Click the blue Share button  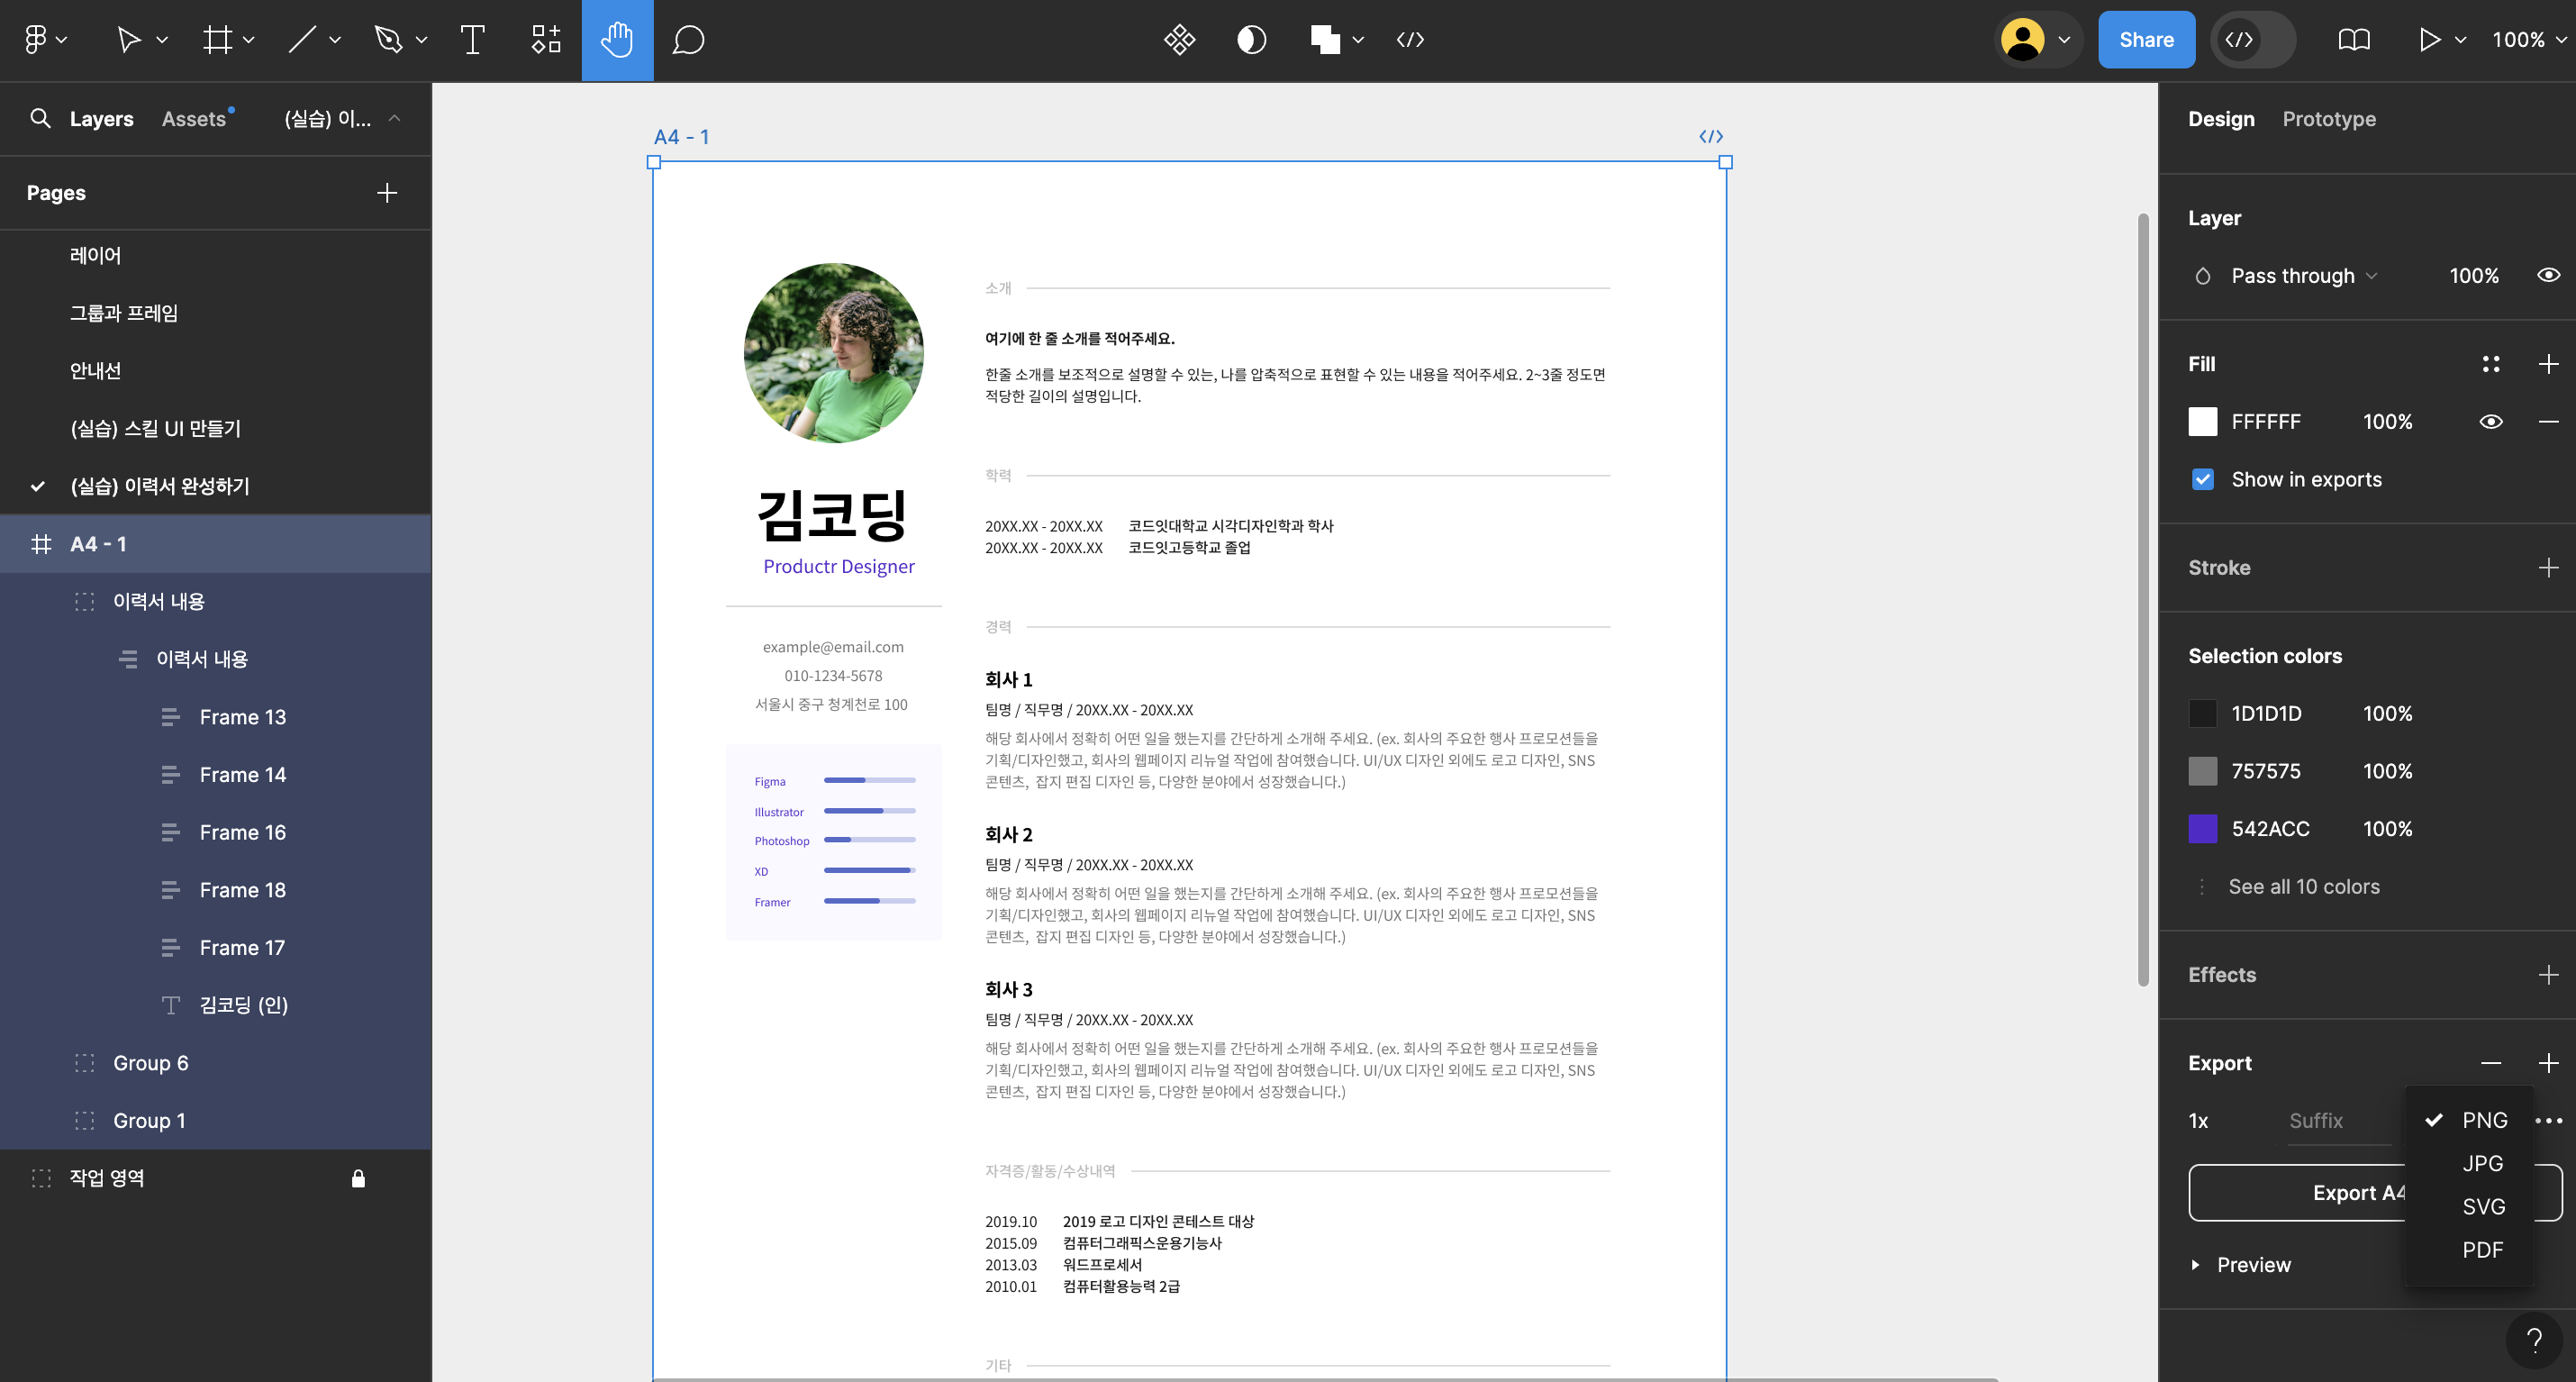coord(2146,40)
